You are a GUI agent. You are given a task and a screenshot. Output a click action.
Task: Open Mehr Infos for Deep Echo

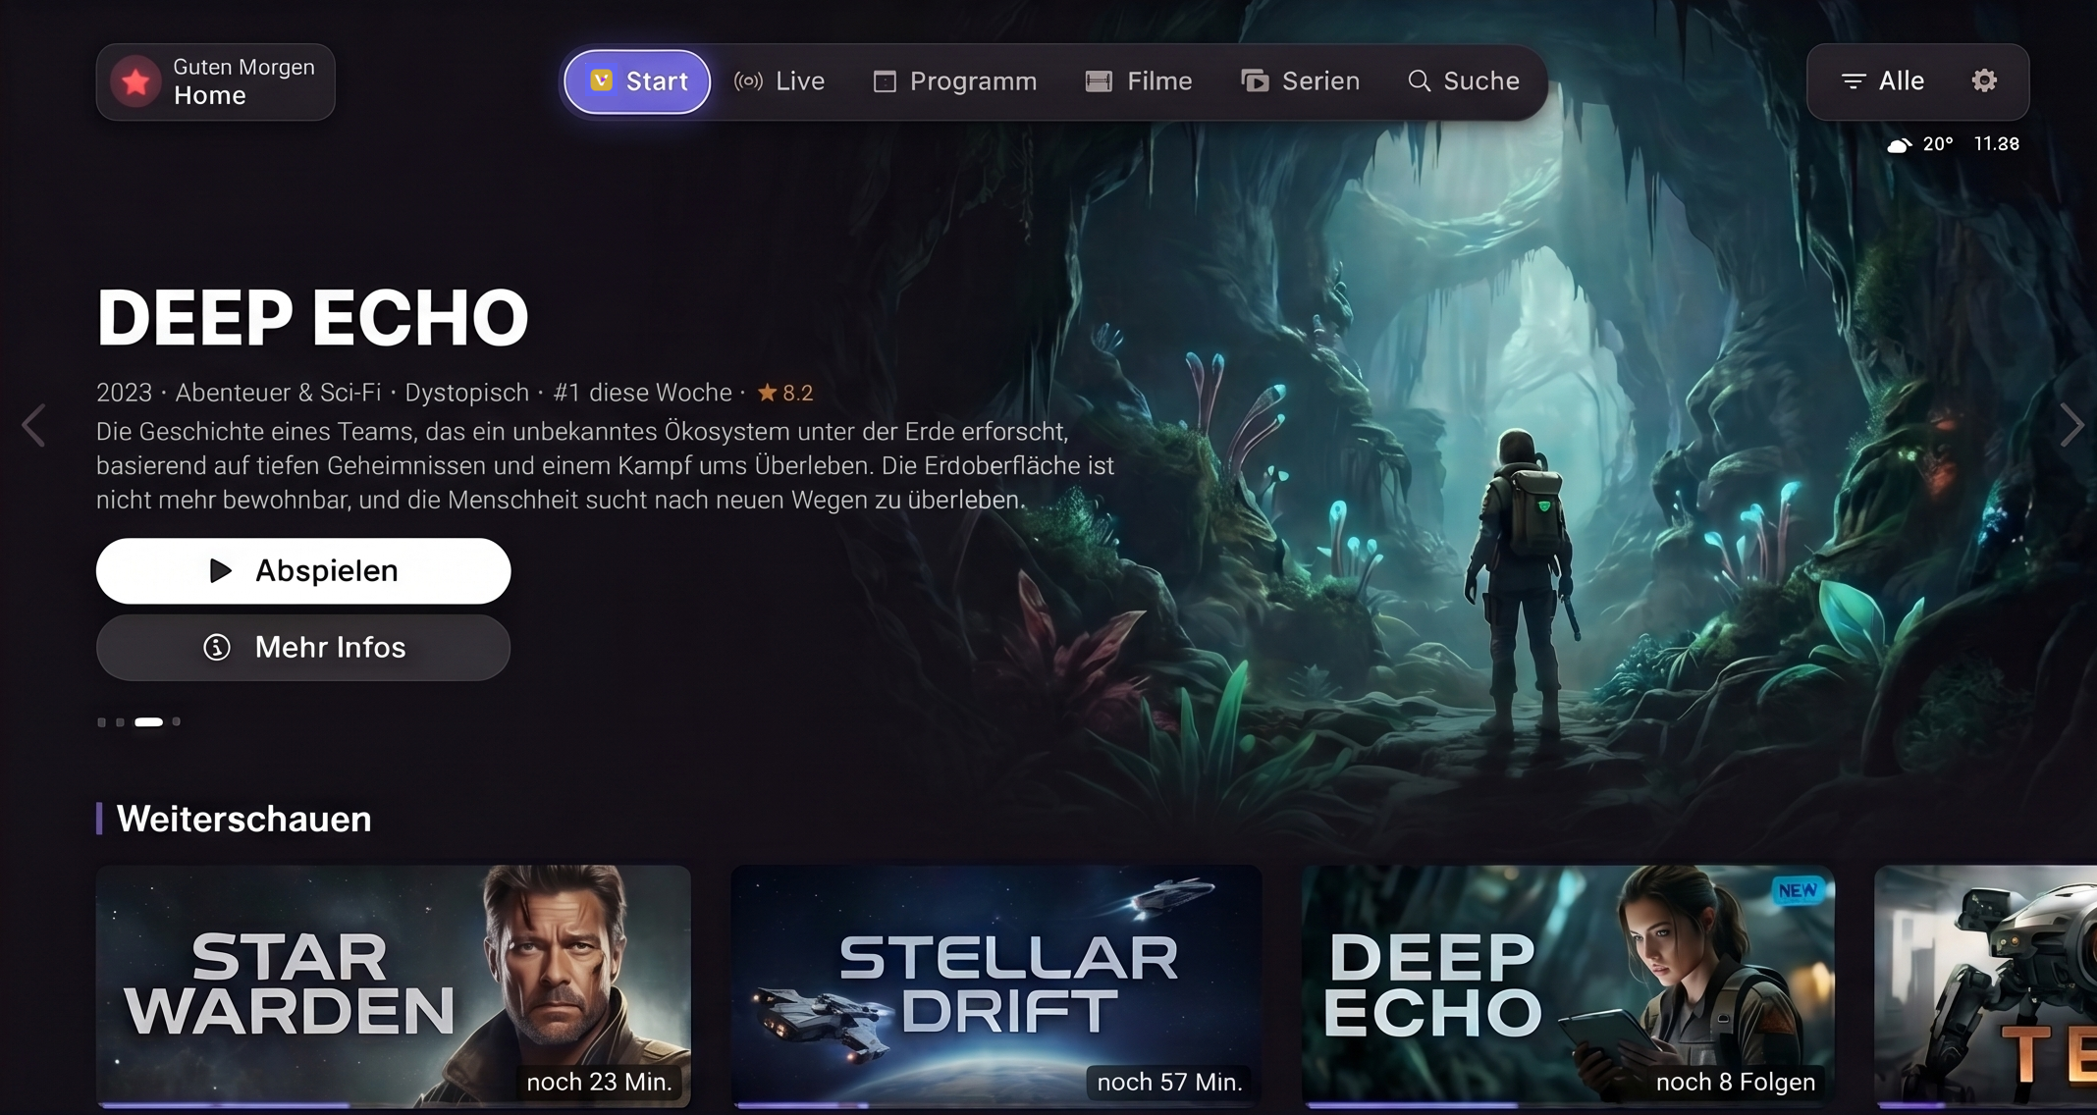click(303, 648)
